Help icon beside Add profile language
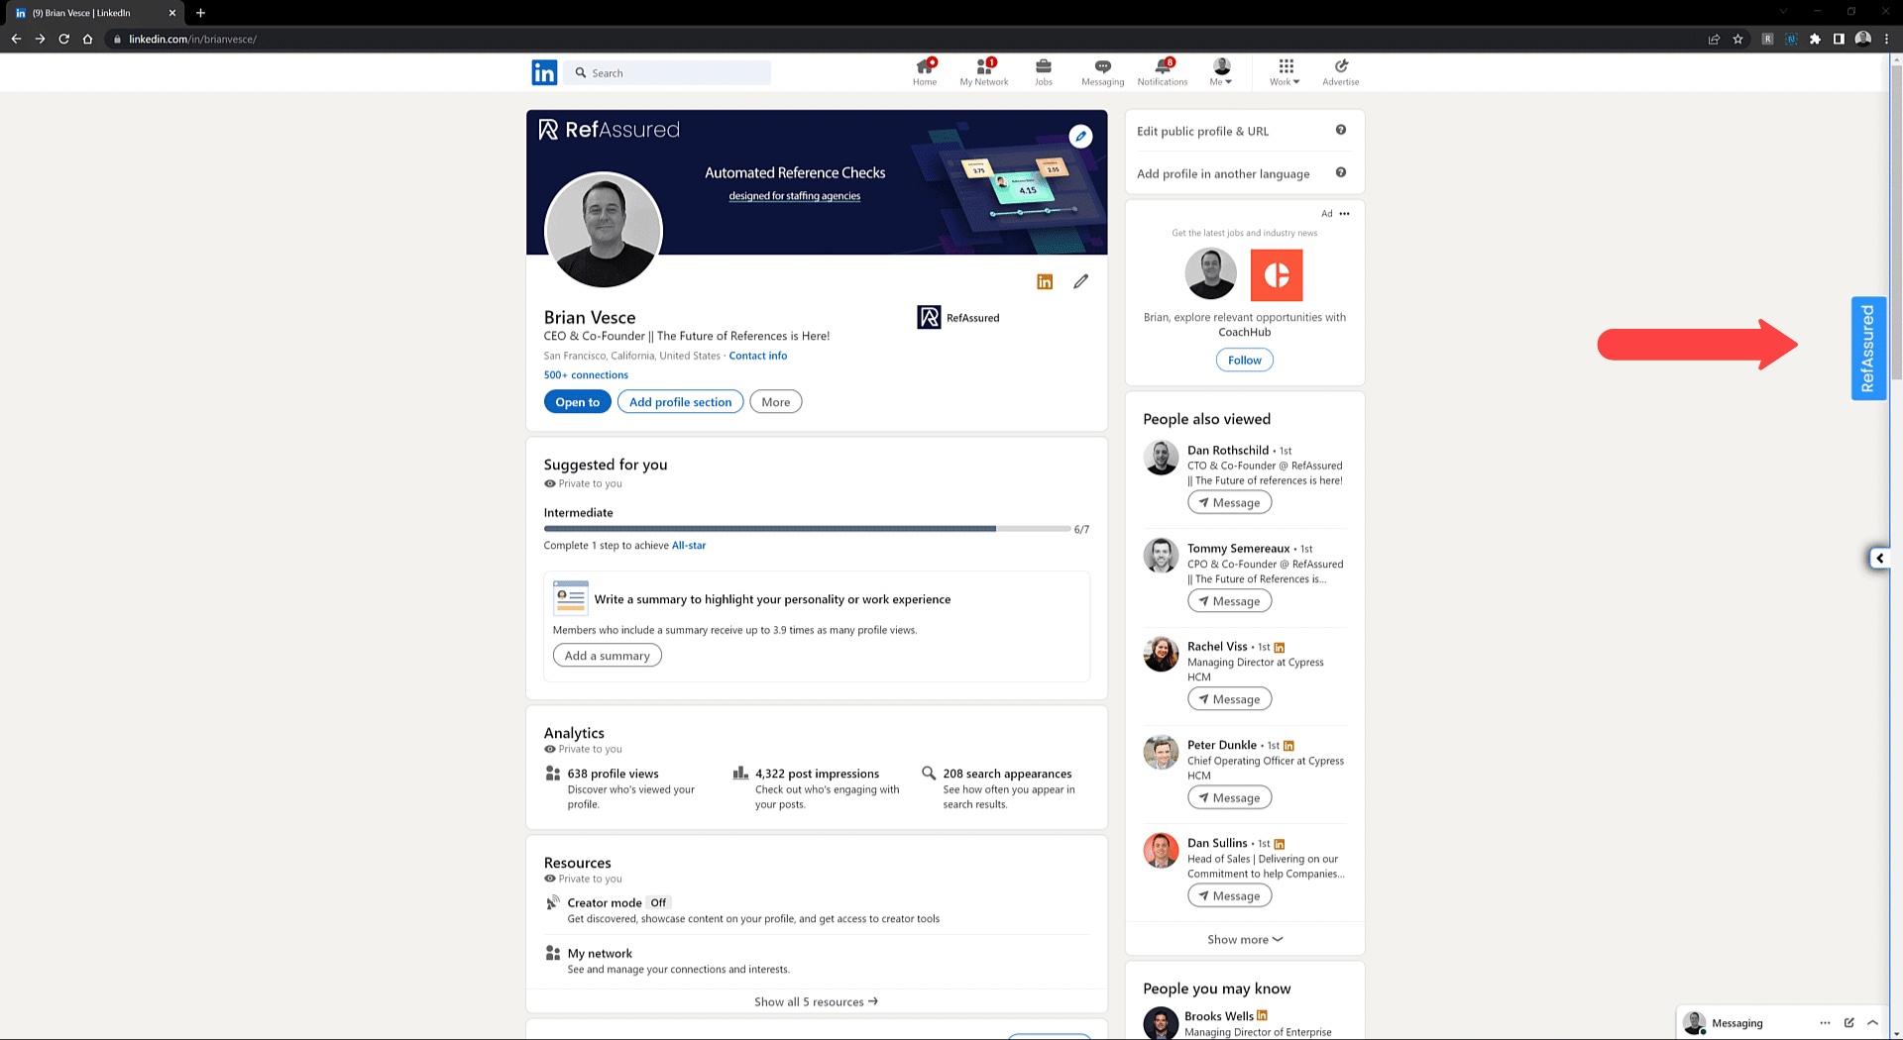The width and height of the screenshot is (1903, 1040). click(1341, 172)
